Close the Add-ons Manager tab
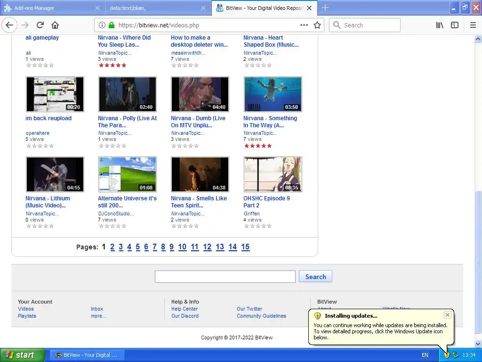Image resolution: width=482 pixels, height=362 pixels. coord(97,8)
